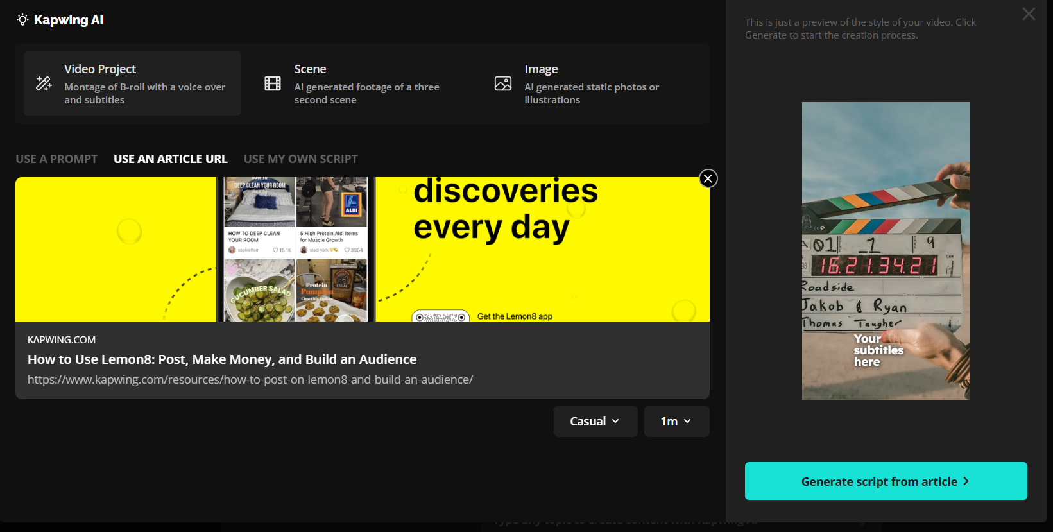Remove the linked article with the circled X
The height and width of the screenshot is (532, 1053).
click(x=708, y=178)
